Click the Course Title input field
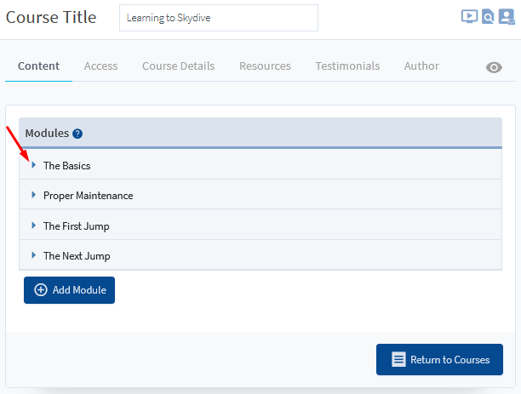521x394 pixels. [x=219, y=18]
